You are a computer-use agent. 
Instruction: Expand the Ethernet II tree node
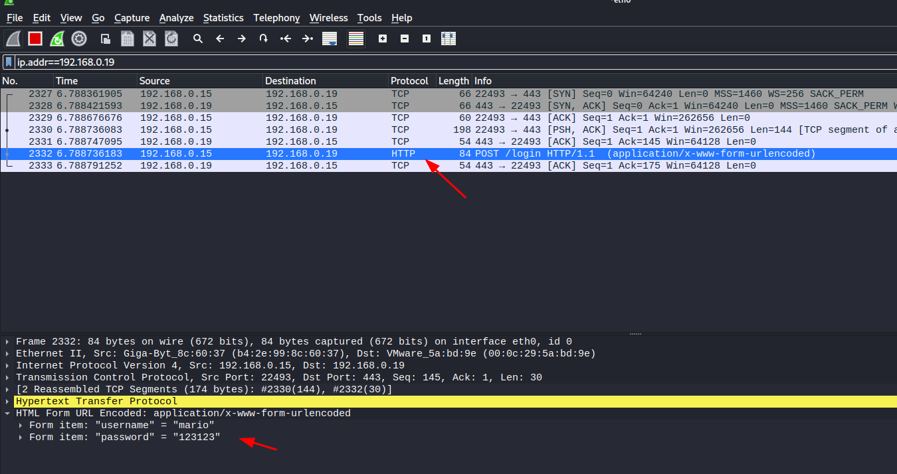7,354
